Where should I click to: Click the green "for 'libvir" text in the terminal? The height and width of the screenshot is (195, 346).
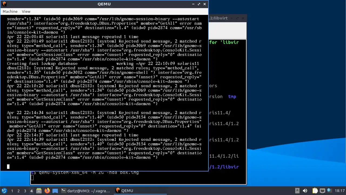click(224, 42)
